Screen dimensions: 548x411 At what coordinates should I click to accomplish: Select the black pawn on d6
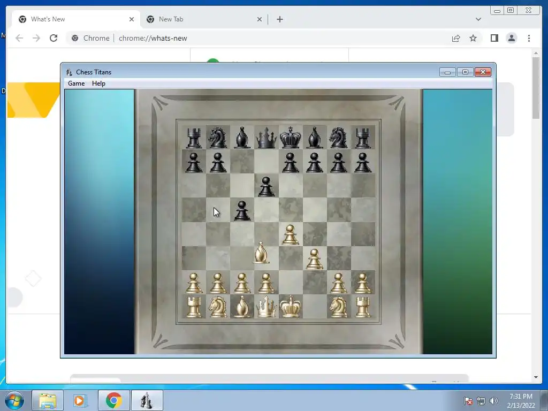click(266, 186)
